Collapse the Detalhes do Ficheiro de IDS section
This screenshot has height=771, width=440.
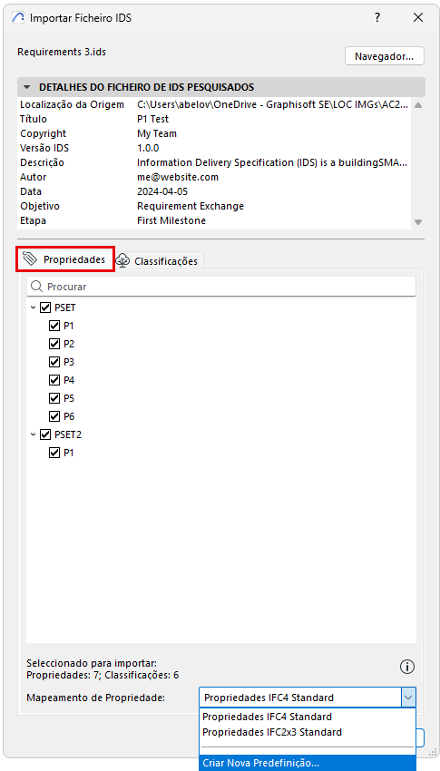28,87
